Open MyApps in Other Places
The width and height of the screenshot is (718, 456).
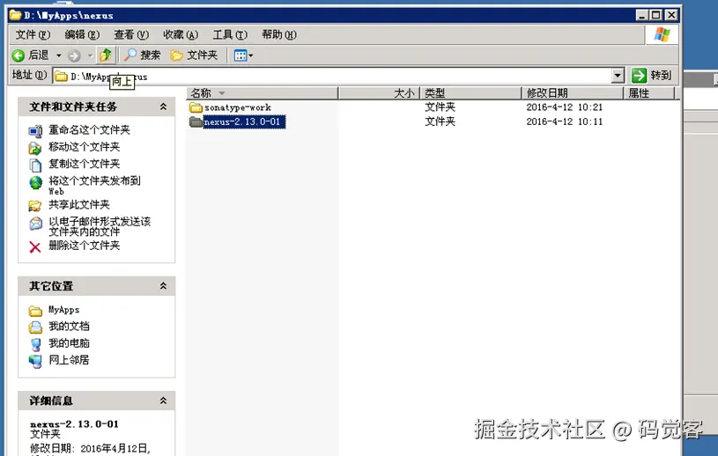[63, 310]
